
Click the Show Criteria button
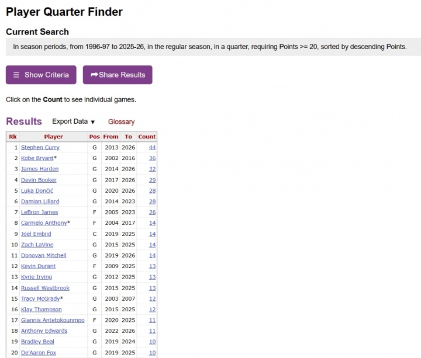point(41,75)
